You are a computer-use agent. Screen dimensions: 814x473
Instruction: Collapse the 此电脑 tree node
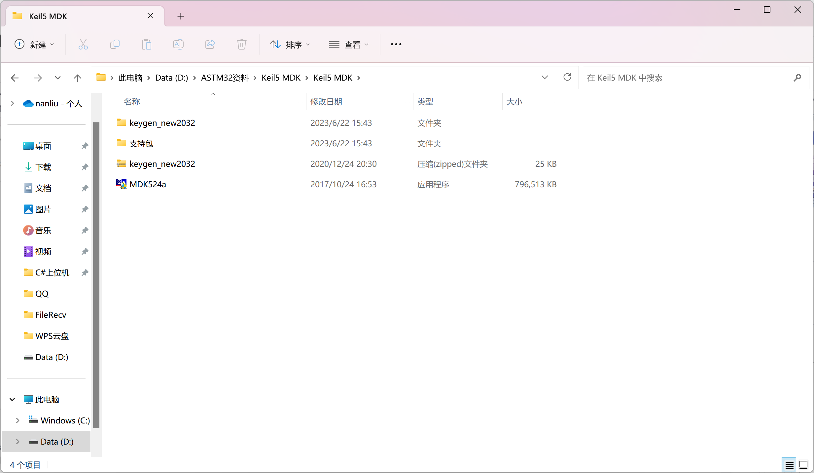click(x=13, y=399)
